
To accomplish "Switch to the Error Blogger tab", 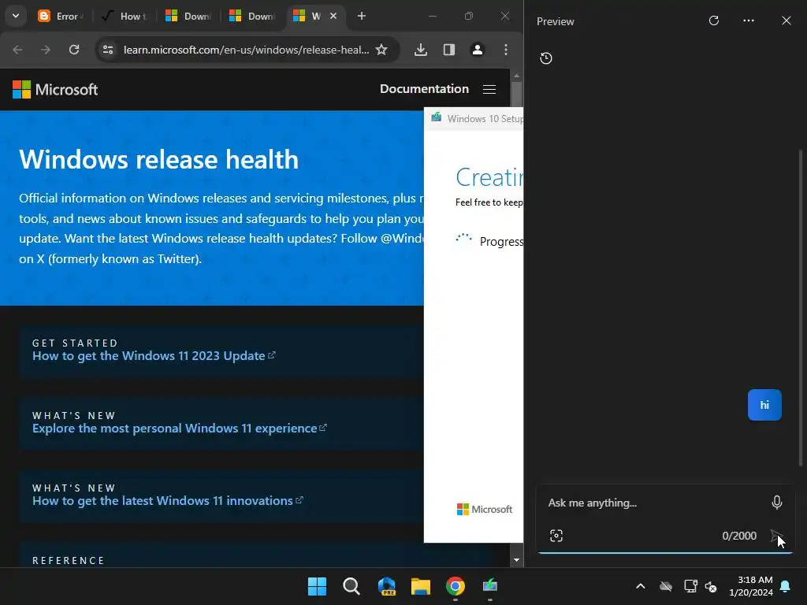I will 61,16.
